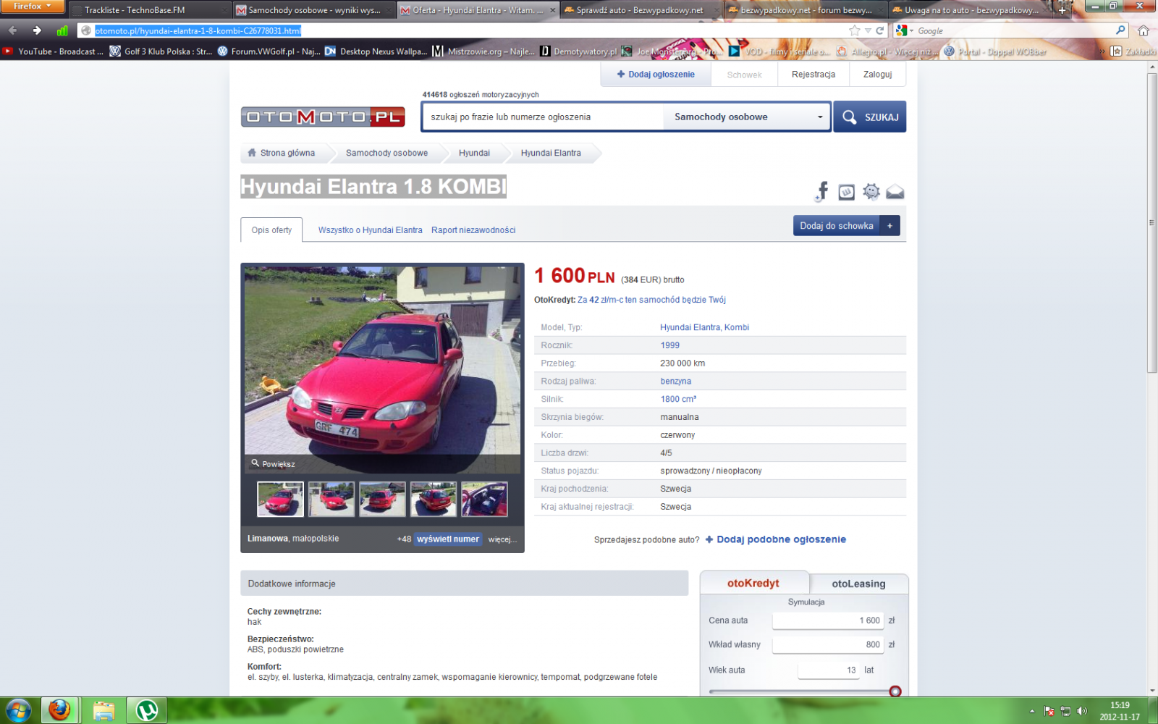Image resolution: width=1158 pixels, height=724 pixels.
Task: Switch to Samochody osobowe - wyniki tab
Action: 314,10
